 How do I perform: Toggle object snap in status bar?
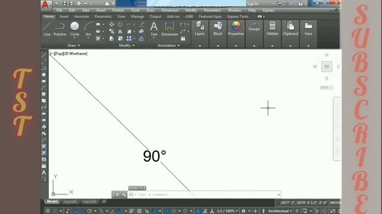tap(121, 211)
